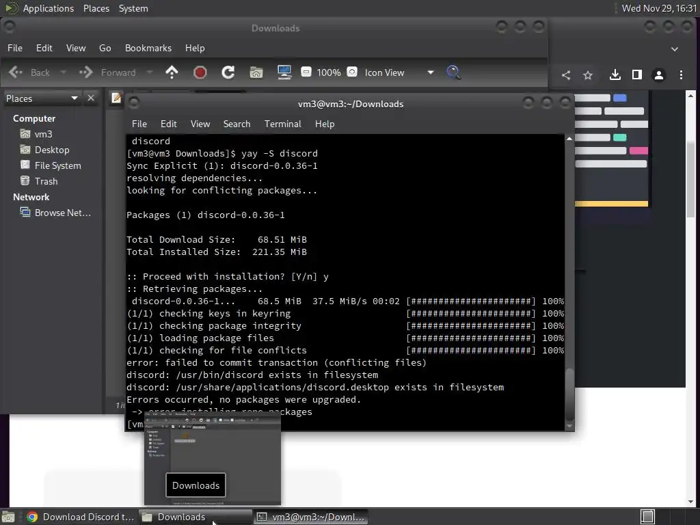Zoom out with the minus icon
This screenshot has width=700, height=525.
point(306,72)
